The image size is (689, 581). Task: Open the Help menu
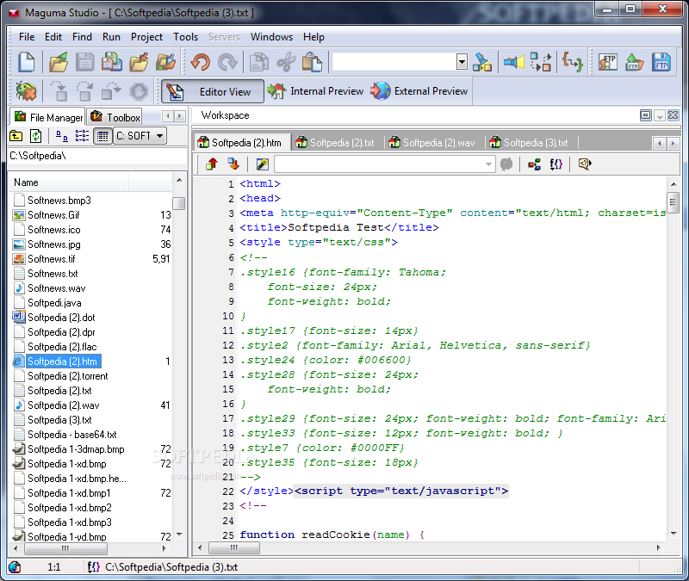(x=313, y=37)
